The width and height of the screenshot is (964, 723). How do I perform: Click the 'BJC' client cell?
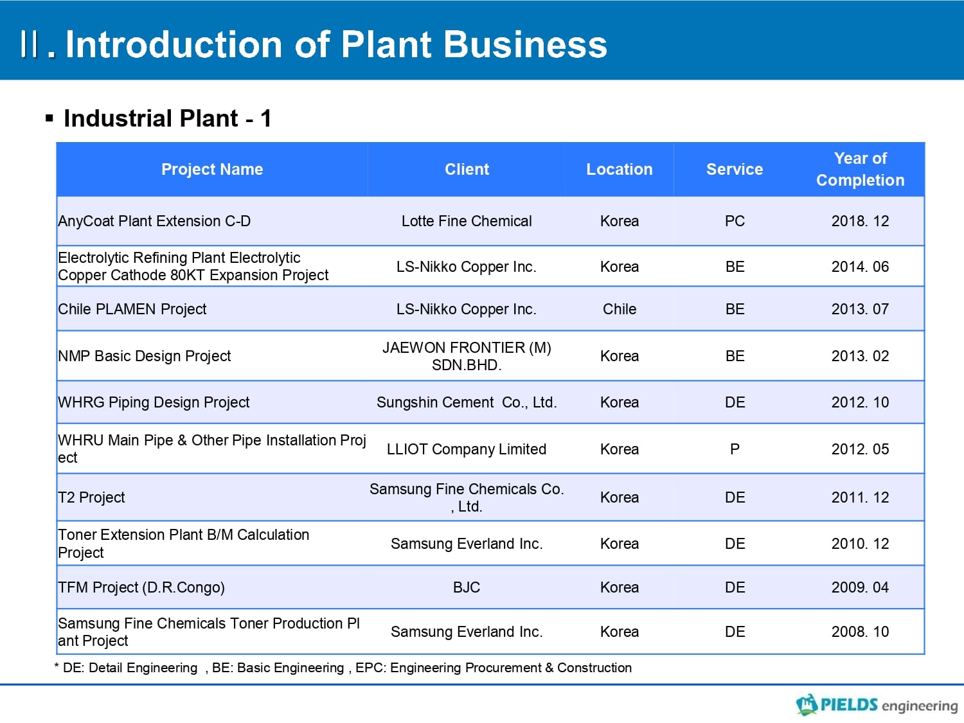467,587
